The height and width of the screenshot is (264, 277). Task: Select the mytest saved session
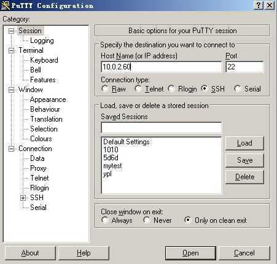click(112, 166)
